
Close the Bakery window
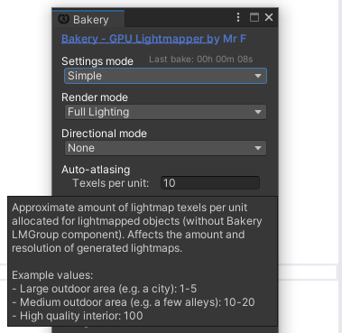269,17
